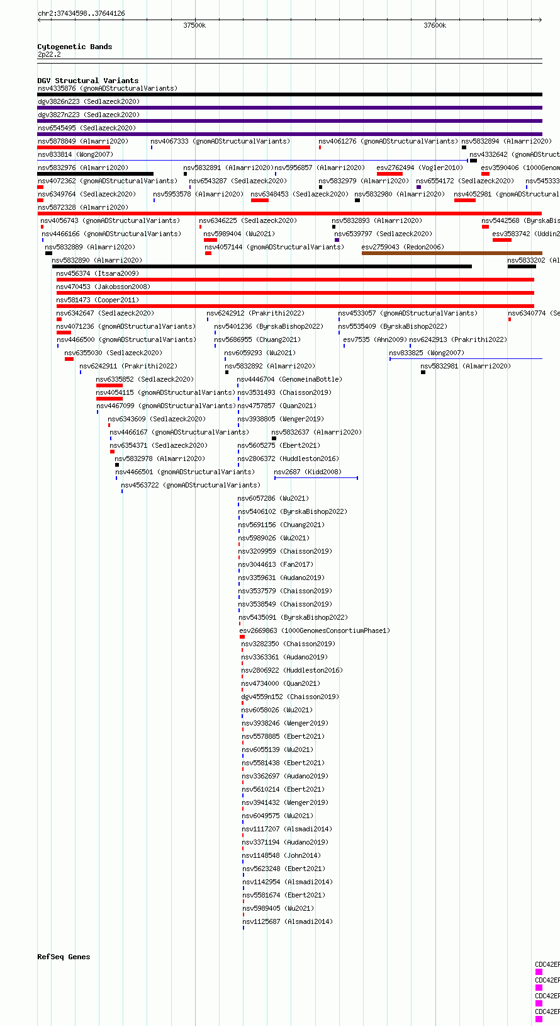Viewport: 560px width, 1026px height.
Task: Select nsv4757857 (Quan2021) label
Action: (x=277, y=406)
